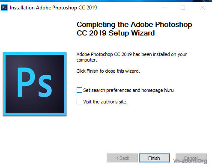Screen dimensions: 212x168
Task: Click the 'Completing the Adobe Photoshop' heading
Action: 134,24
